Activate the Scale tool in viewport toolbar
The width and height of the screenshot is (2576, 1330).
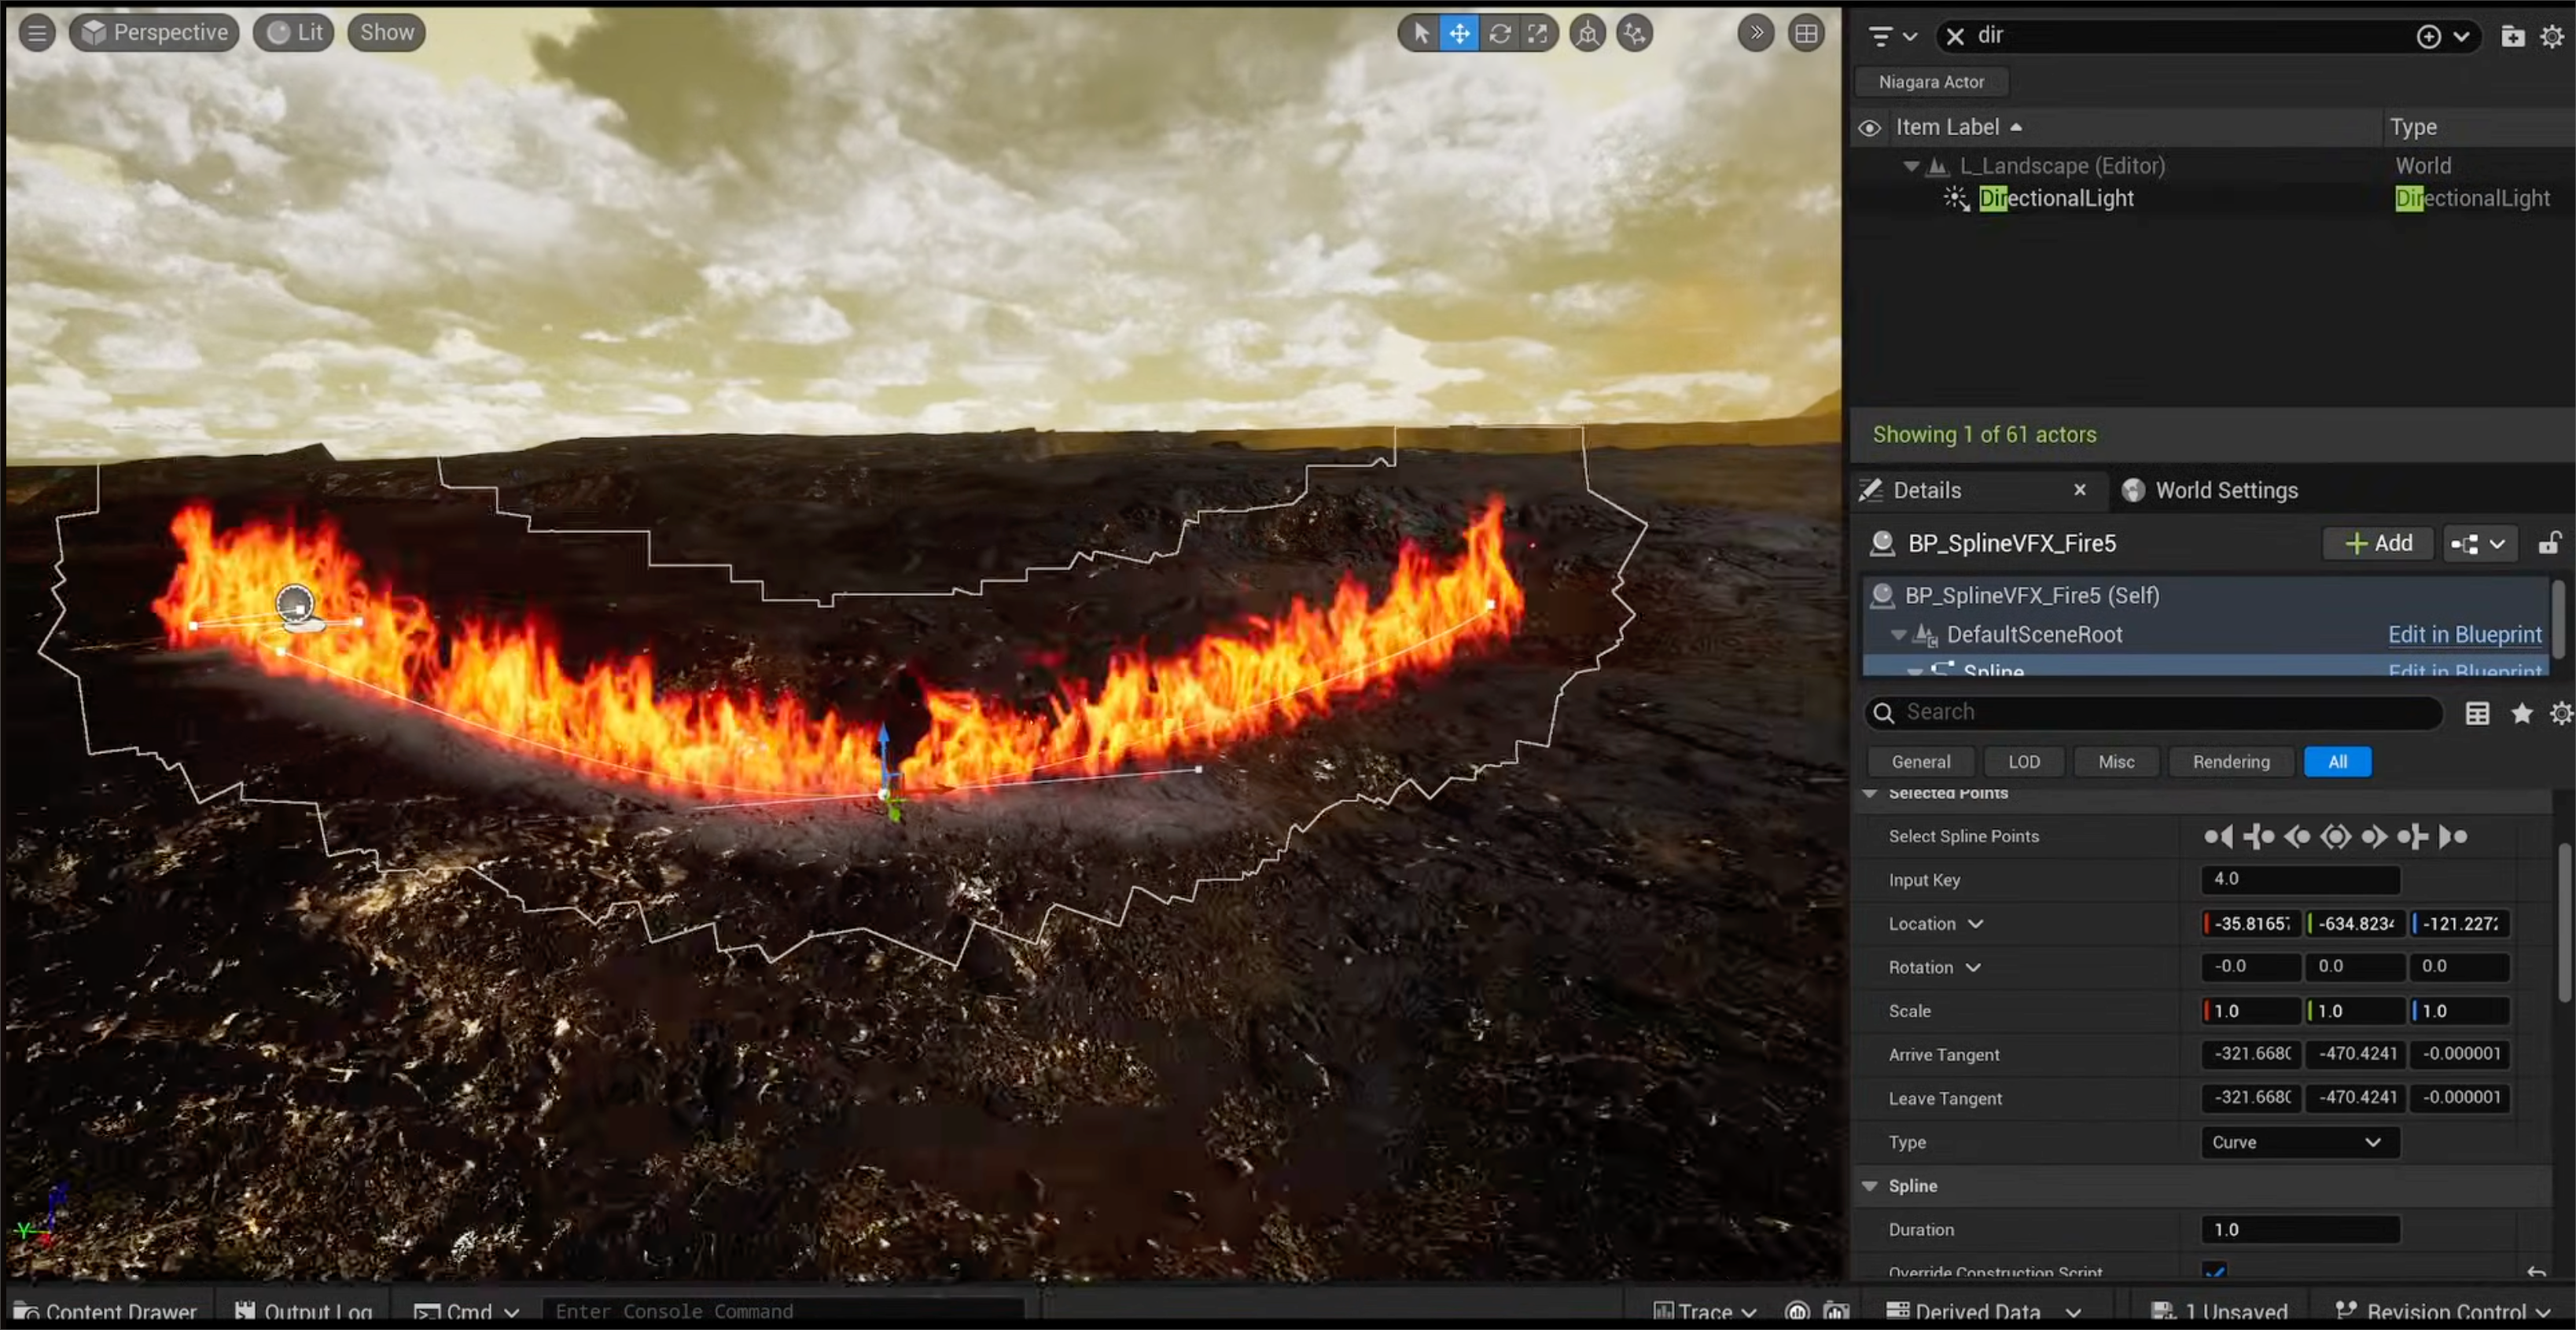click(x=1538, y=33)
